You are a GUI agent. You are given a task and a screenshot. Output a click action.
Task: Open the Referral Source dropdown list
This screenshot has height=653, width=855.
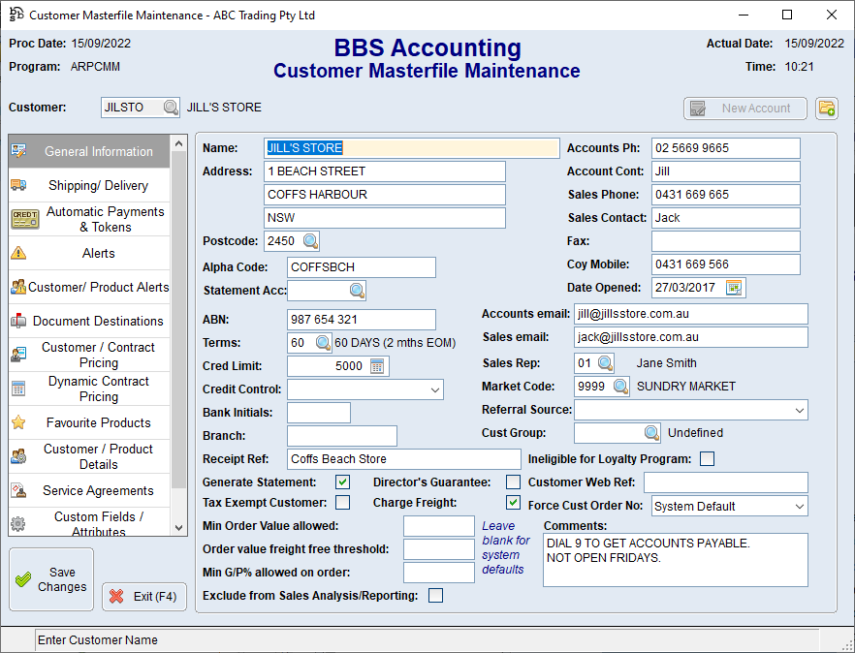pos(798,411)
